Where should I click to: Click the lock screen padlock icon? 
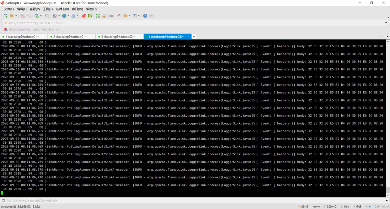(104, 16)
